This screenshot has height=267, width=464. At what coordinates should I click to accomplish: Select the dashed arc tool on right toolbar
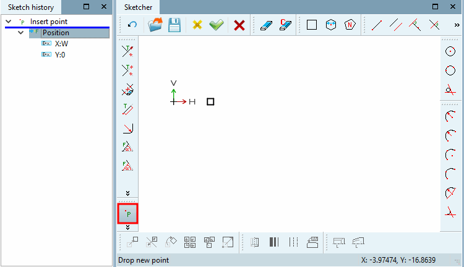(x=450, y=155)
